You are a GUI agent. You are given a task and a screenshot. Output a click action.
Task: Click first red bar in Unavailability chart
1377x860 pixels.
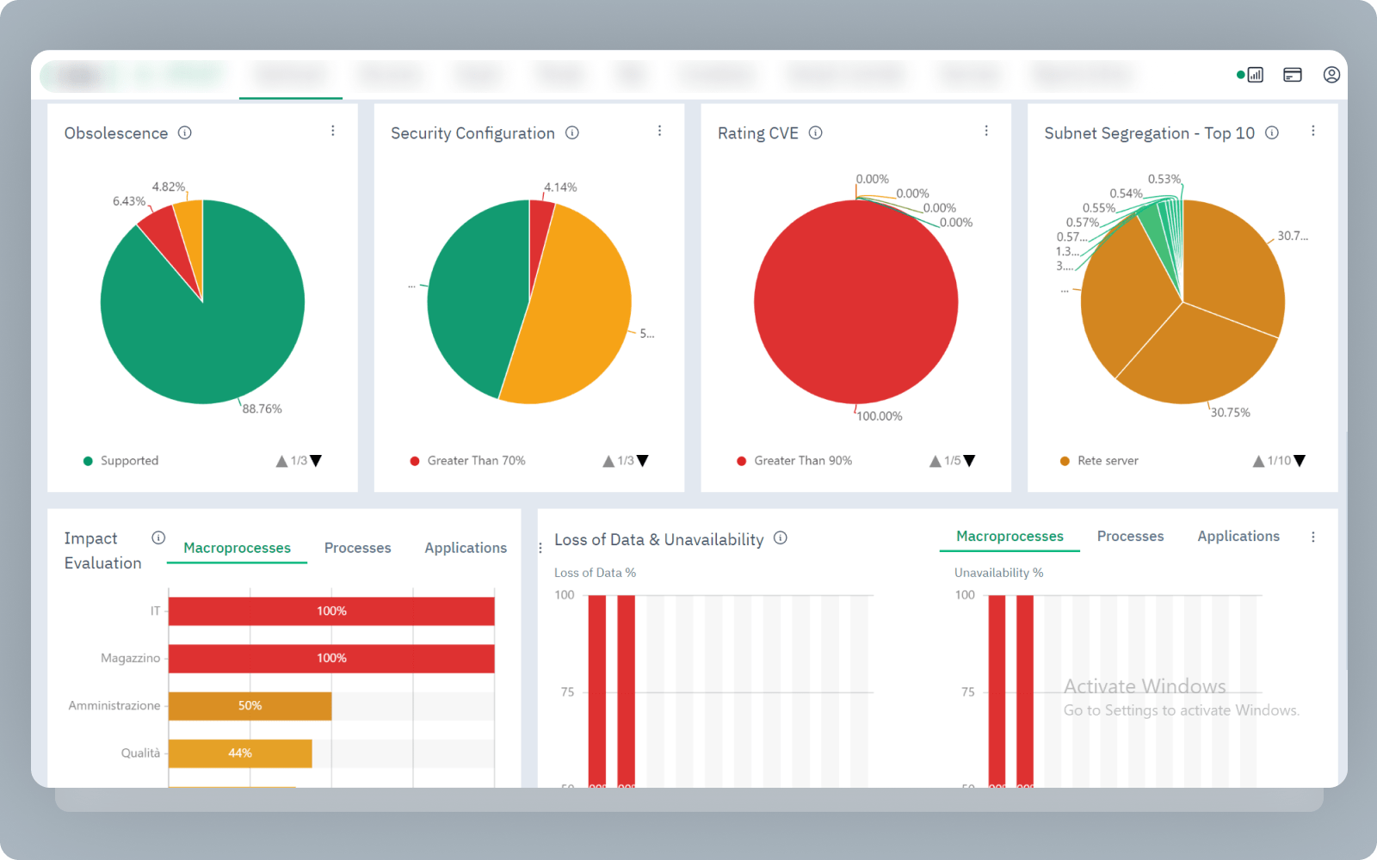[997, 691]
